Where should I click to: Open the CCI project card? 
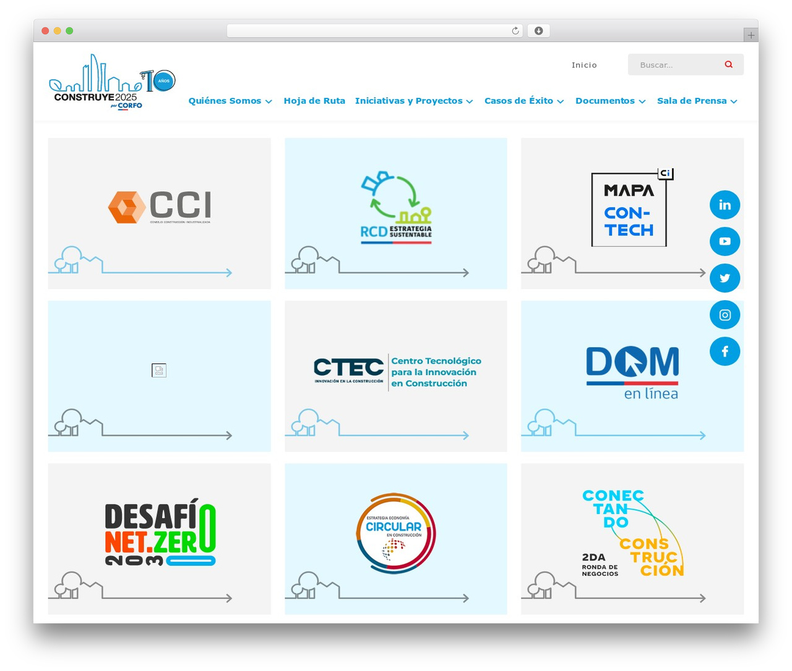coord(160,214)
